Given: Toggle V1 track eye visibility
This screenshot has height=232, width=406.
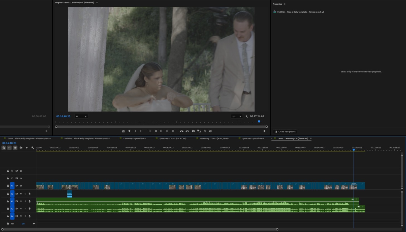Looking at the screenshot, I should pos(21,186).
